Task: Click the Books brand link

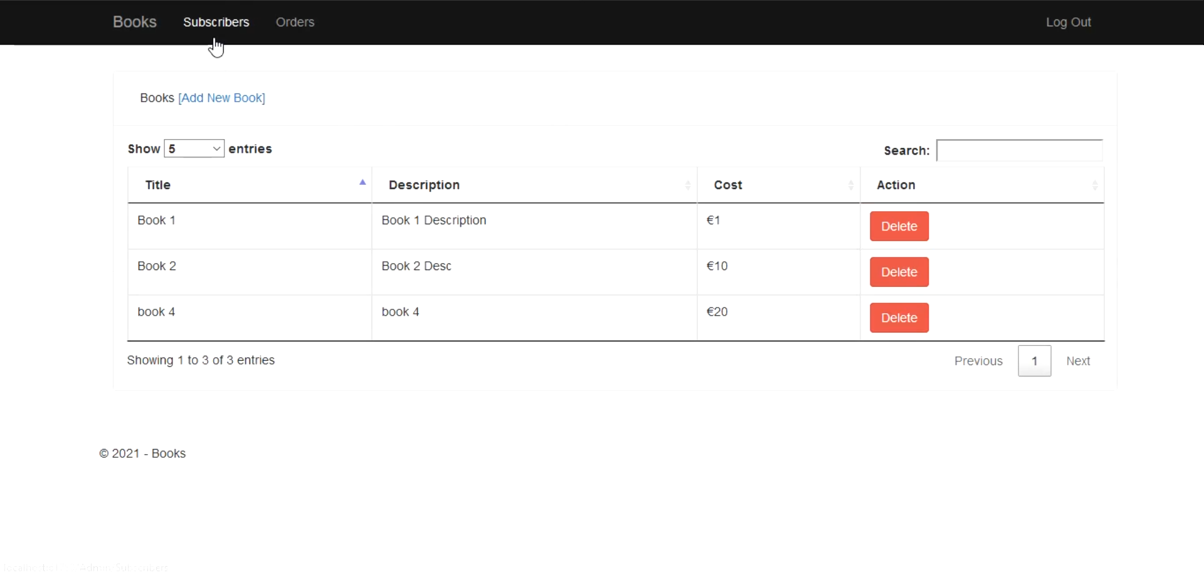Action: tap(134, 22)
